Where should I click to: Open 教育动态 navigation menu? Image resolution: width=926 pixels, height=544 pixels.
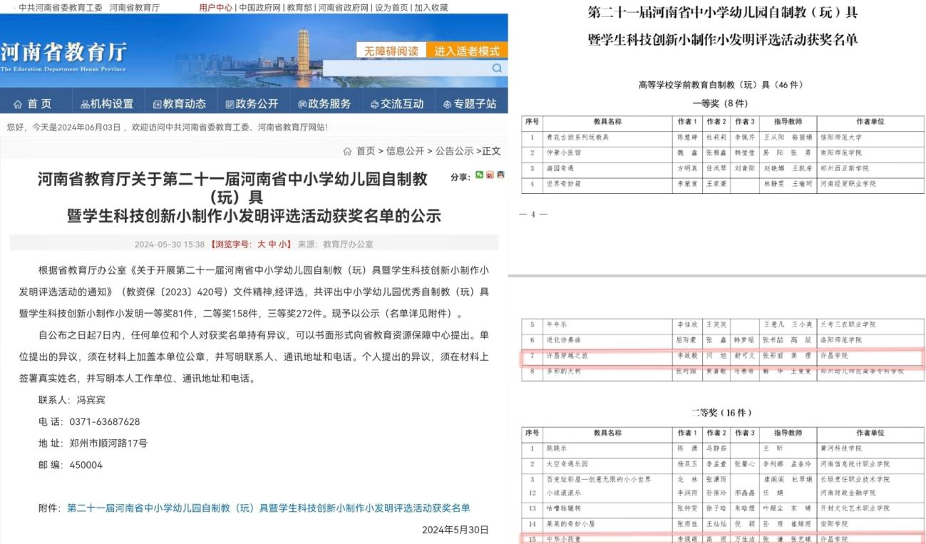tap(180, 104)
